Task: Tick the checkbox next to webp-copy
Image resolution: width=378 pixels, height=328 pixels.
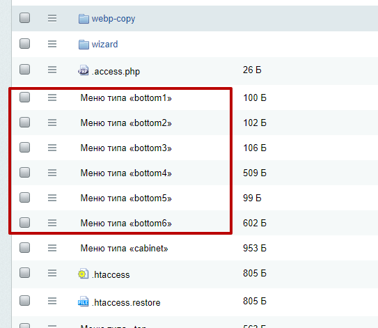Action: pos(24,18)
